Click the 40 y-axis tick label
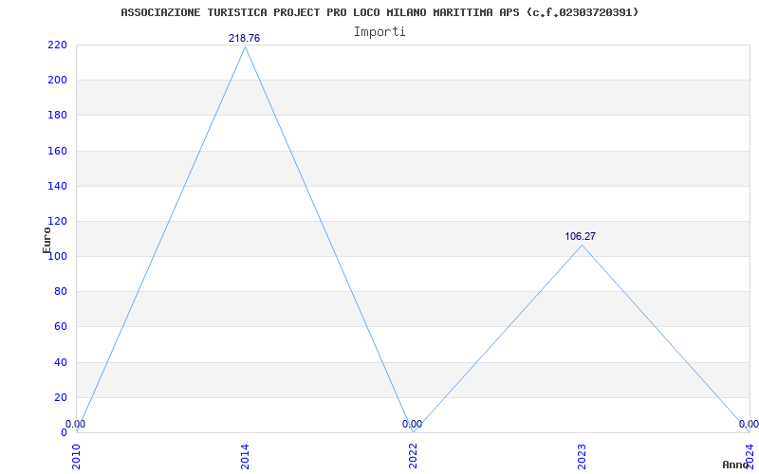This screenshot has width=759, height=474. (60, 362)
